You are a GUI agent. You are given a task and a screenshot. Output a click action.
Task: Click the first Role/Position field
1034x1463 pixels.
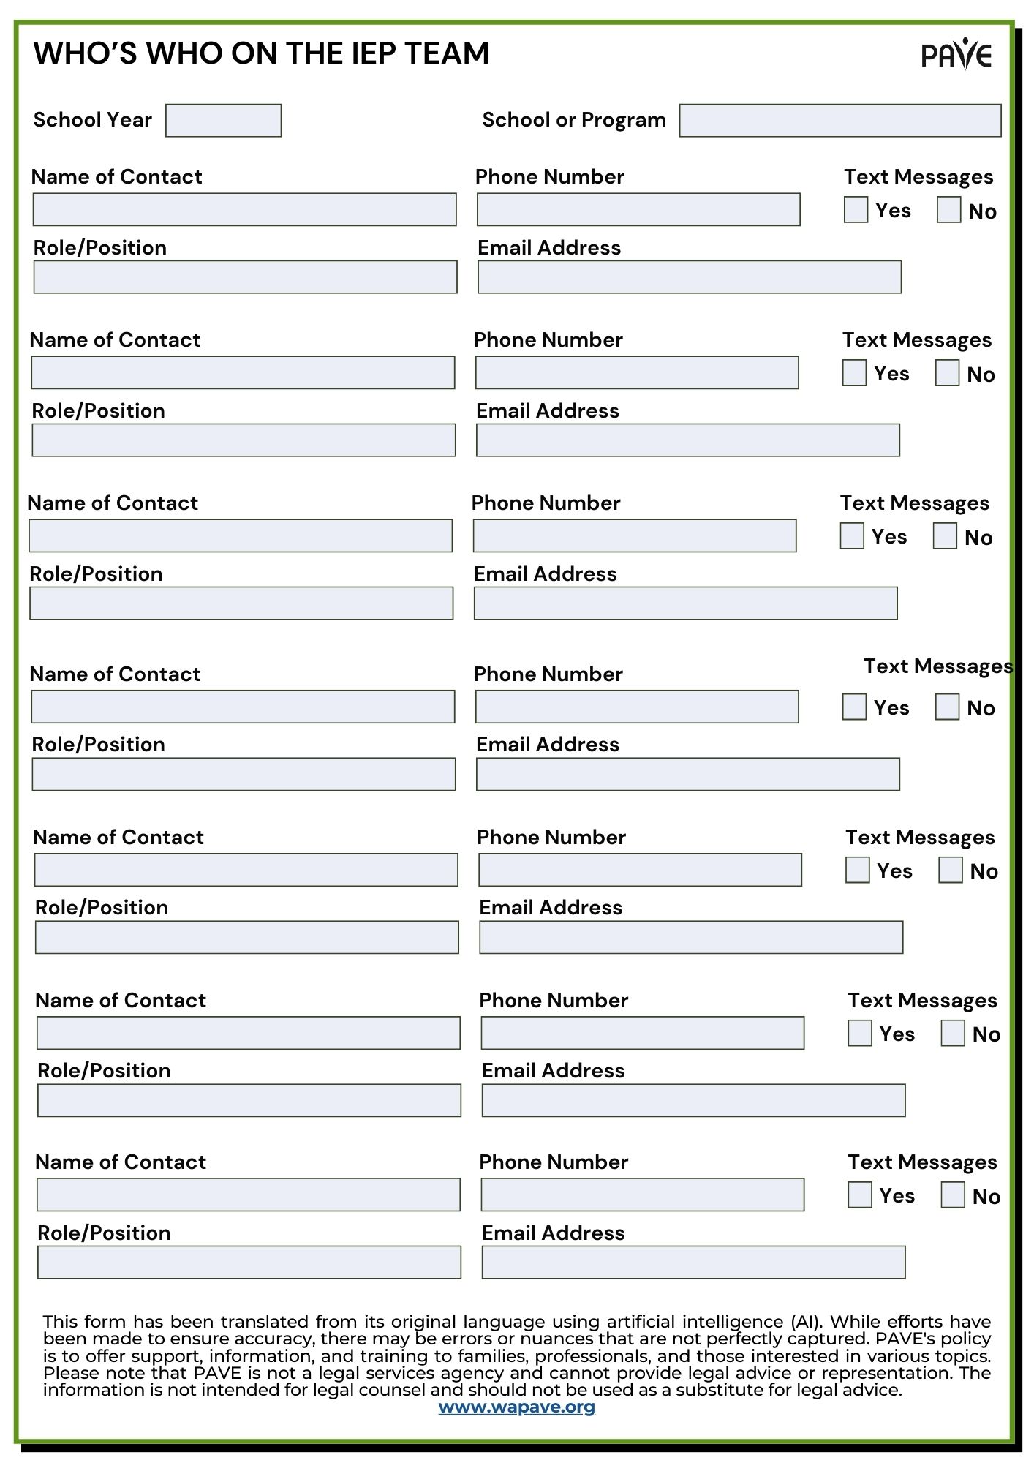(x=245, y=278)
